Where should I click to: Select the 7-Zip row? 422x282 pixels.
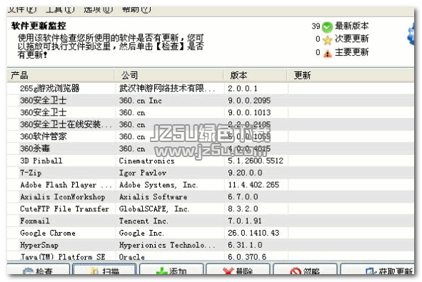(211, 173)
